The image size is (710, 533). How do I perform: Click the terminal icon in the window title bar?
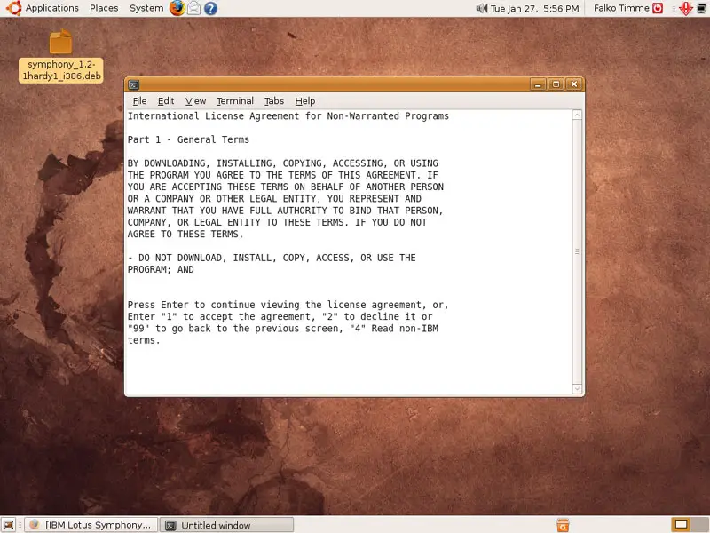tap(134, 84)
